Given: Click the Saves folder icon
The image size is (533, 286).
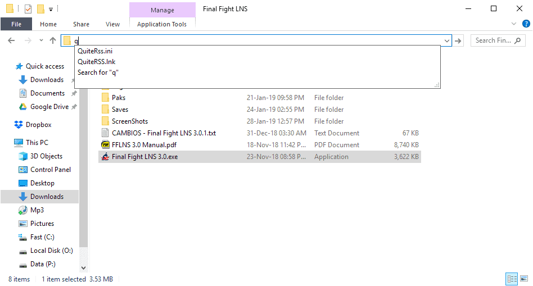Looking at the screenshot, I should 105,110.
